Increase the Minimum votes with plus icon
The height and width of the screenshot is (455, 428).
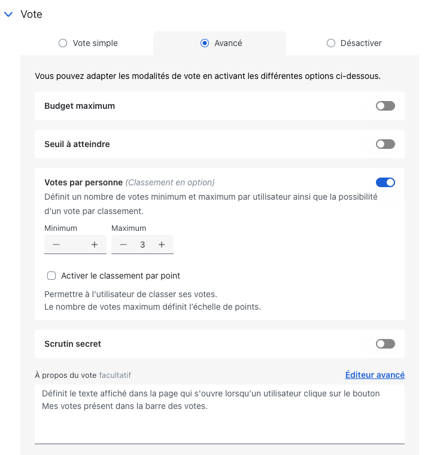pyautogui.click(x=95, y=245)
